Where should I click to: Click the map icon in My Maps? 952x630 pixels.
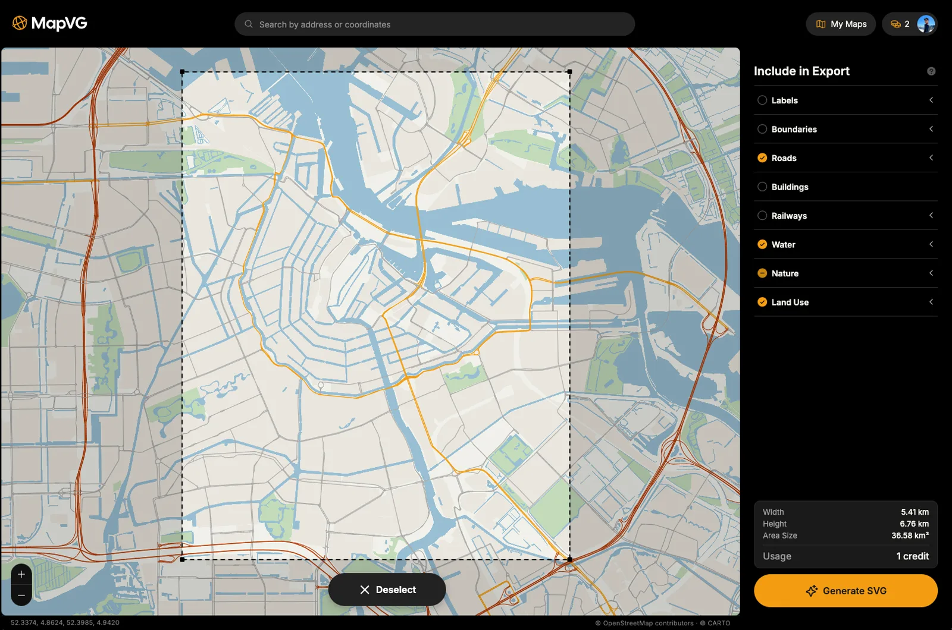click(821, 24)
